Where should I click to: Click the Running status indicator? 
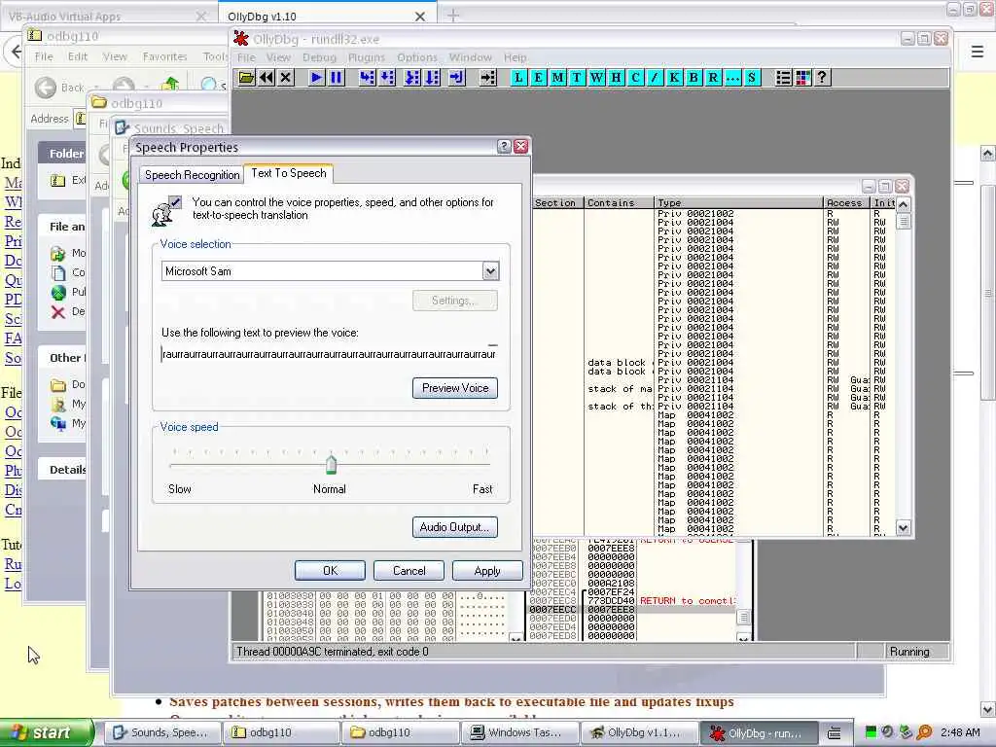click(916, 652)
